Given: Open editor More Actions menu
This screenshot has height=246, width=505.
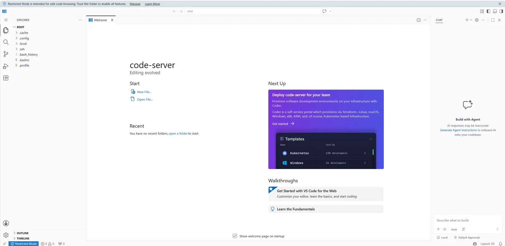Looking at the screenshot, I should tap(425, 20).
